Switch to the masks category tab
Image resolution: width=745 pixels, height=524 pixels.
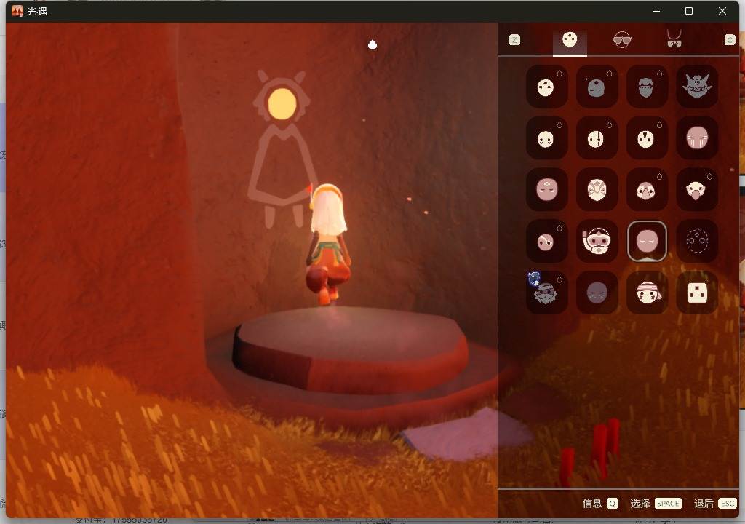coord(570,40)
